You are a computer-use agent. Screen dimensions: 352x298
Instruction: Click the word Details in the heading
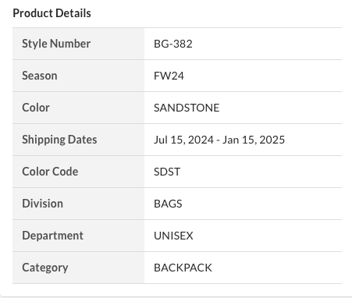73,13
